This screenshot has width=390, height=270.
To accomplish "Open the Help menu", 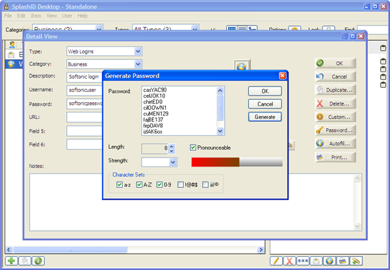I will click(x=83, y=15).
